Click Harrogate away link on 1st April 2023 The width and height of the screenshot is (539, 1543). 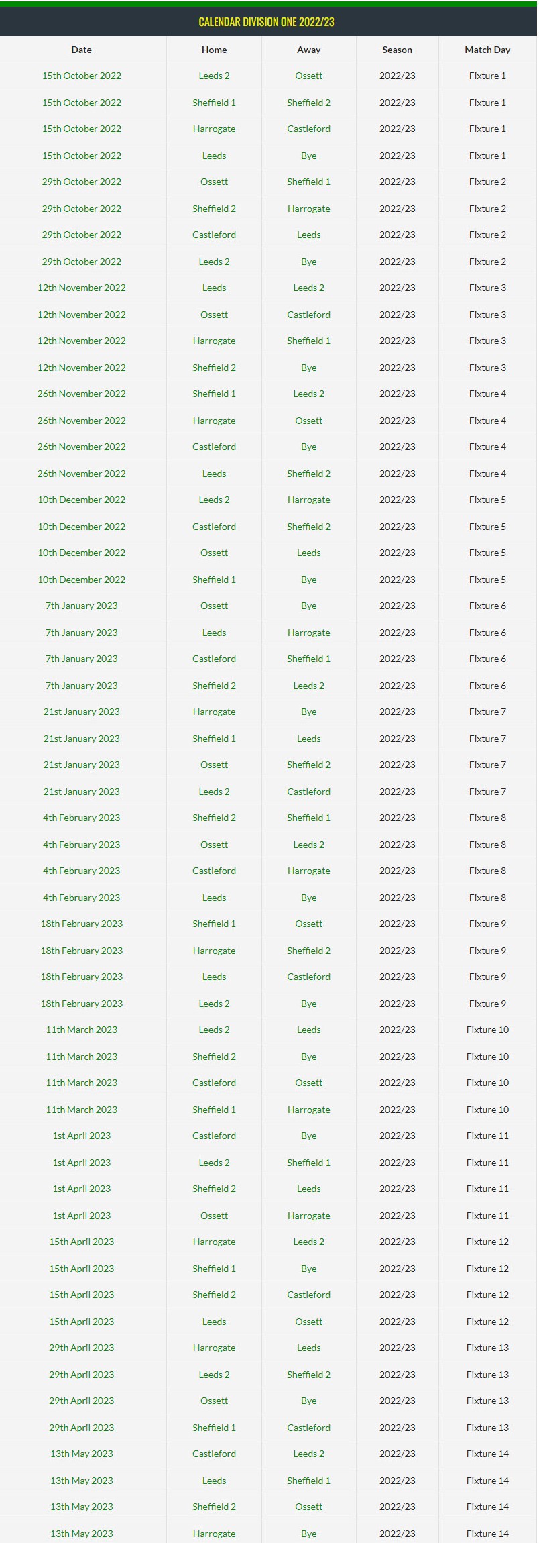pyautogui.click(x=308, y=1216)
